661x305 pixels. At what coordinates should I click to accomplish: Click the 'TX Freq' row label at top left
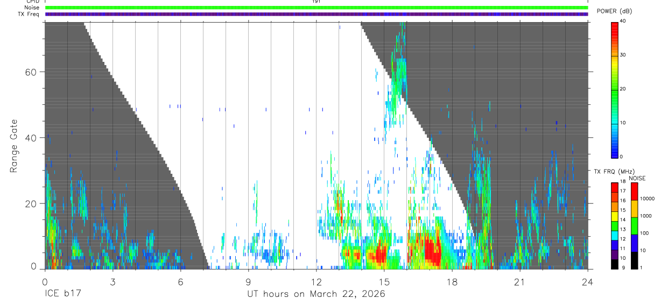coord(29,14)
